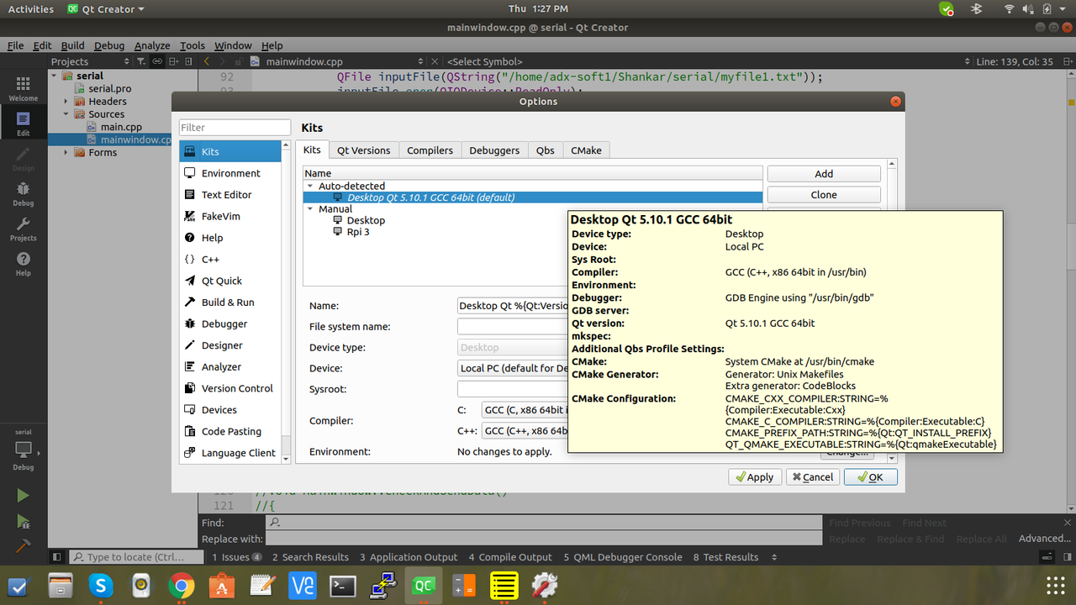The image size is (1076, 605).
Task: Click the Clone kit button
Action: pos(824,195)
